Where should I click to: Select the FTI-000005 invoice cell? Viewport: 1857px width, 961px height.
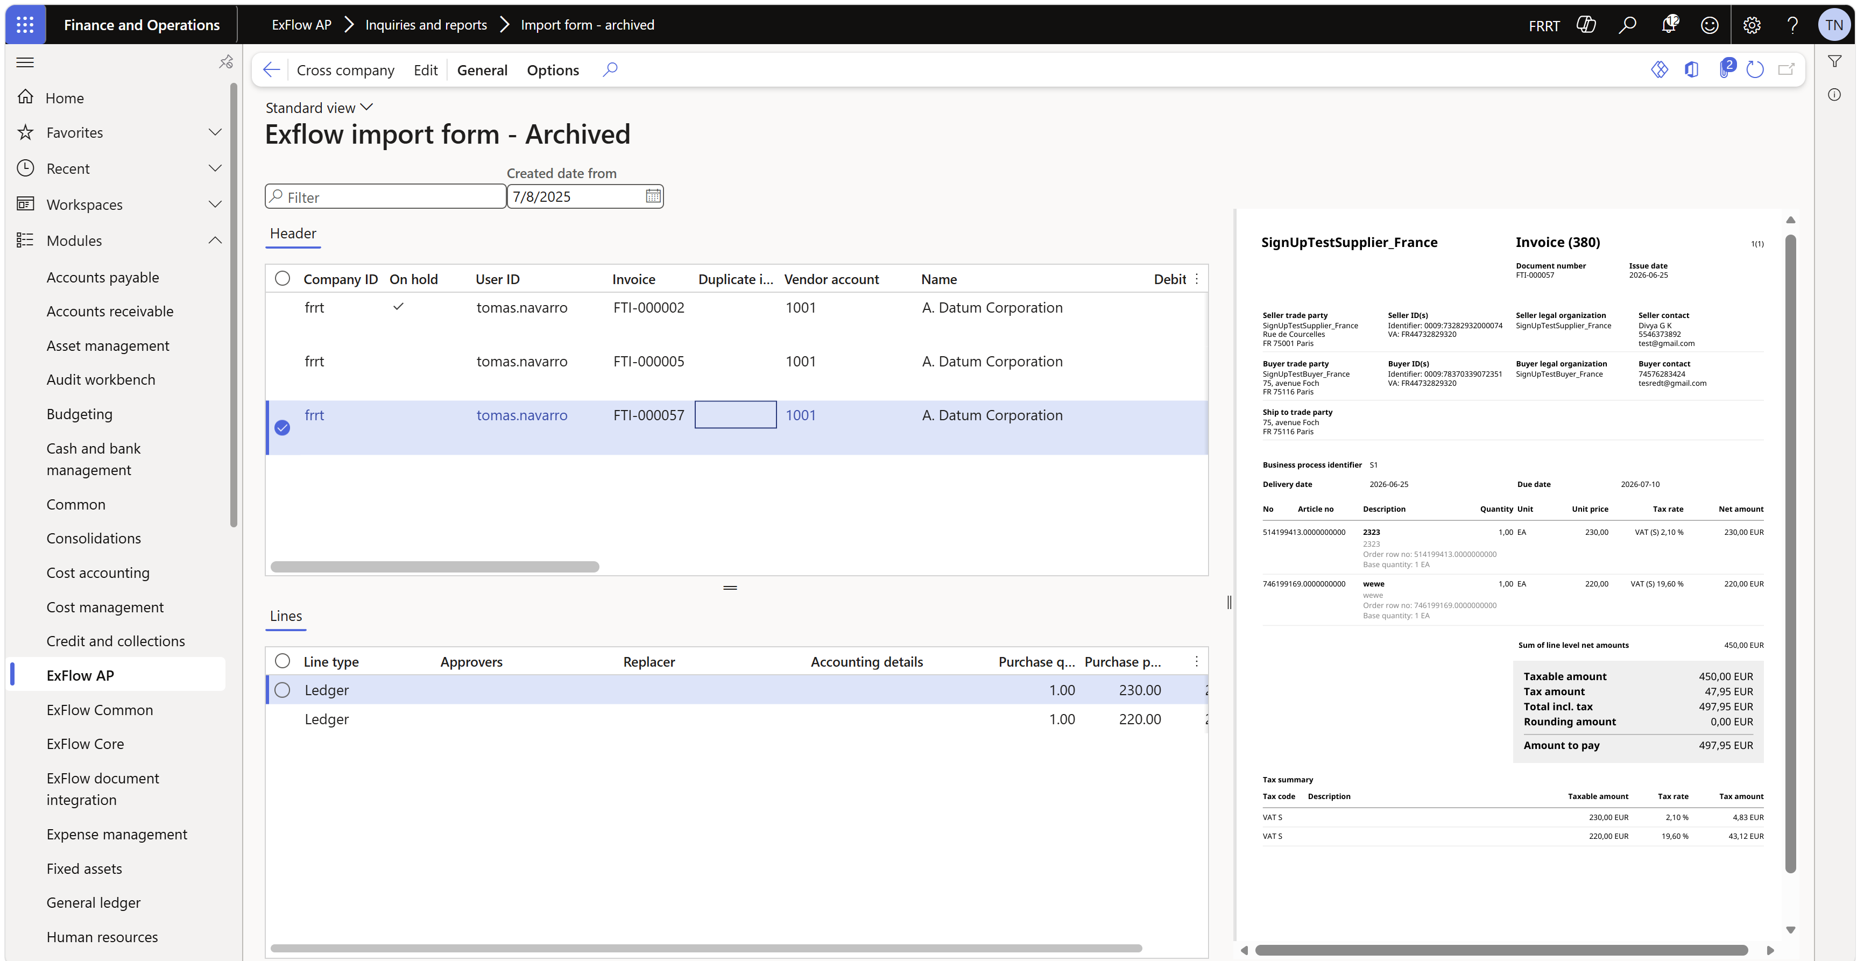pos(649,361)
